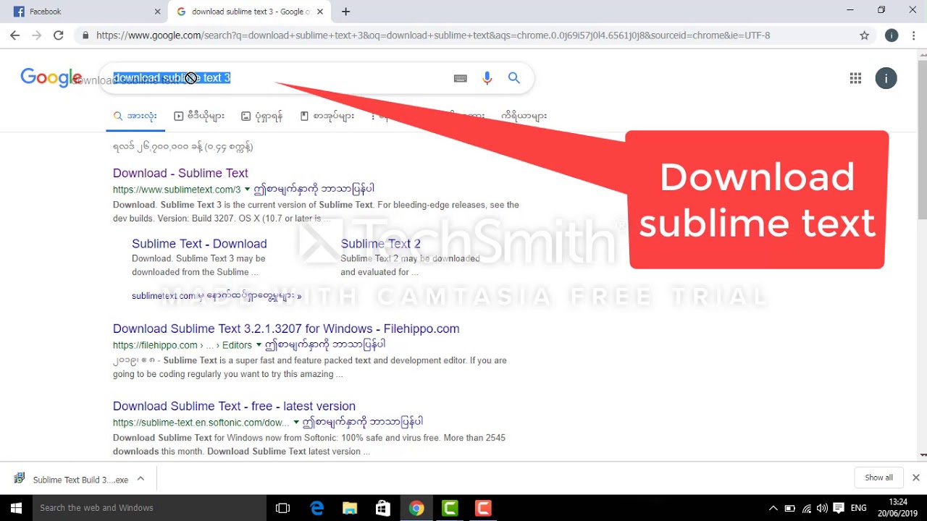Click the Google search input box
The image size is (927, 521).
click(x=275, y=78)
